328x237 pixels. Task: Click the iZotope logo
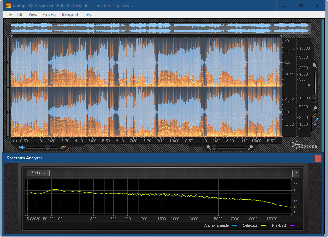[x=304, y=145]
